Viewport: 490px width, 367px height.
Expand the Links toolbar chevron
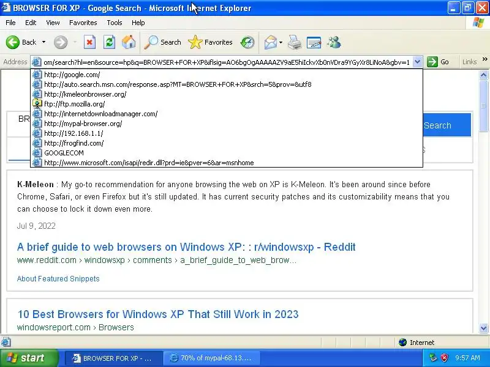(484, 59)
